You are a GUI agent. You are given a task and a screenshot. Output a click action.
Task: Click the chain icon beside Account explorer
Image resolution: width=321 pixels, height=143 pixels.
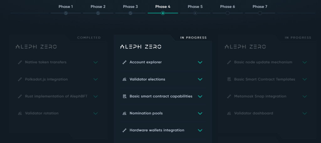point(124,62)
